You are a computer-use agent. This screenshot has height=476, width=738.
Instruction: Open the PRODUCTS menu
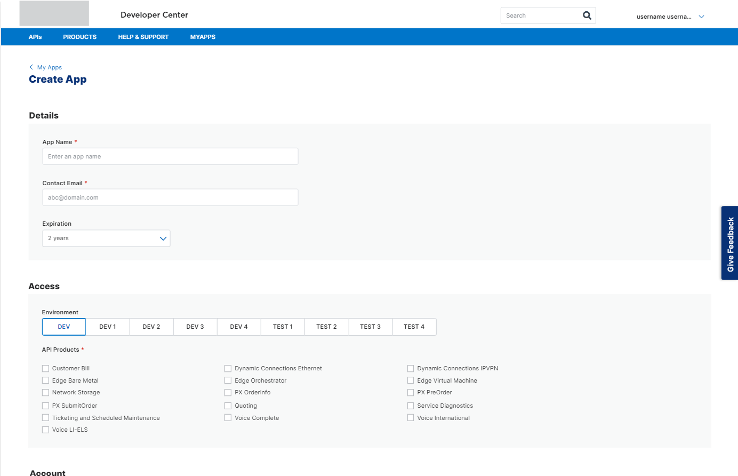pyautogui.click(x=80, y=37)
